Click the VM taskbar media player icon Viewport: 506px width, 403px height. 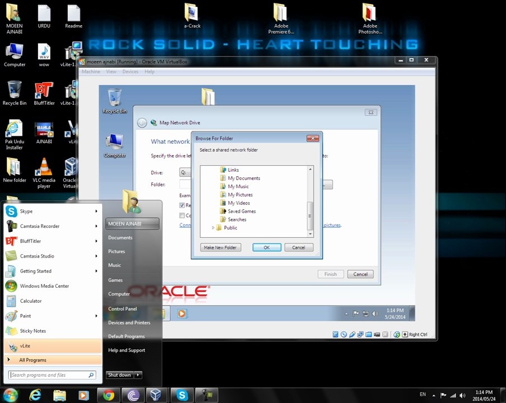tap(182, 313)
